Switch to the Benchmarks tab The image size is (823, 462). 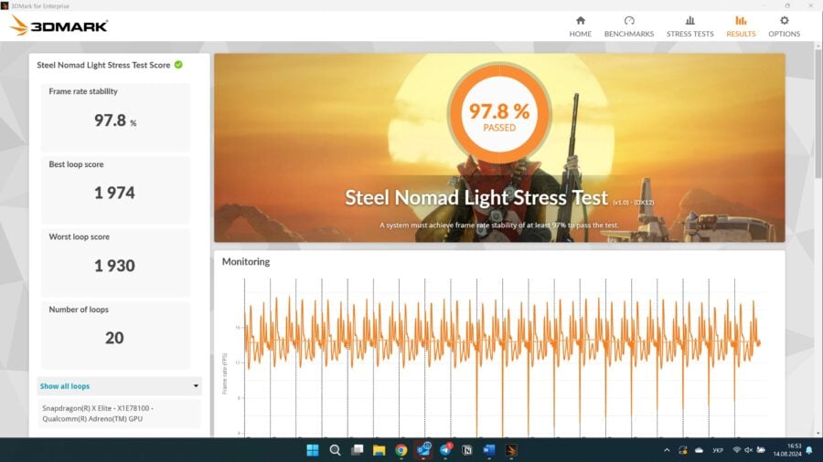pos(629,26)
